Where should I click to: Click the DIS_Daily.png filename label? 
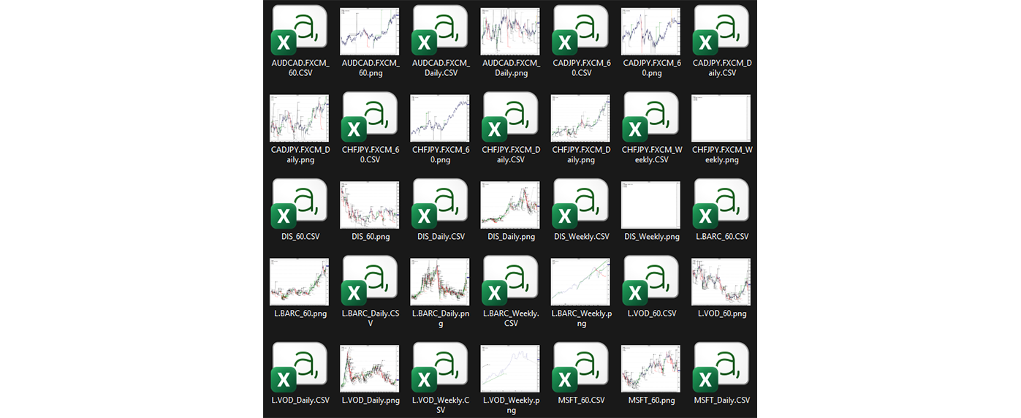[510, 237]
